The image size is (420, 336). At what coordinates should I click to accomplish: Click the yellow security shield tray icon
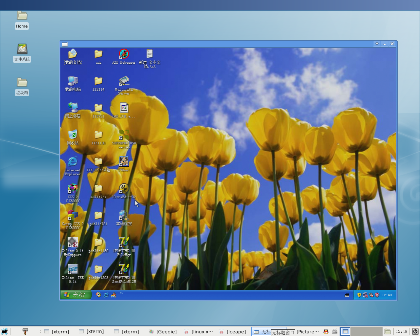tap(359, 295)
